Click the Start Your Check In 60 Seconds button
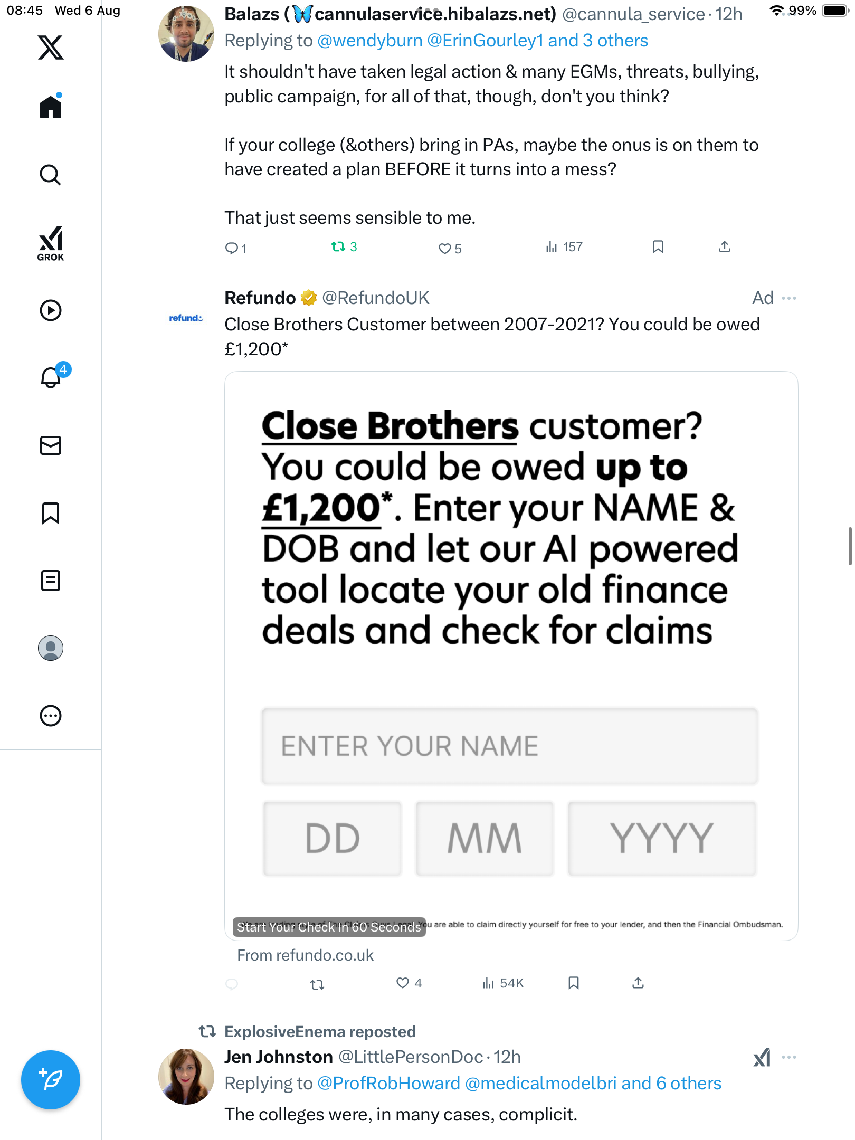 pyautogui.click(x=329, y=927)
